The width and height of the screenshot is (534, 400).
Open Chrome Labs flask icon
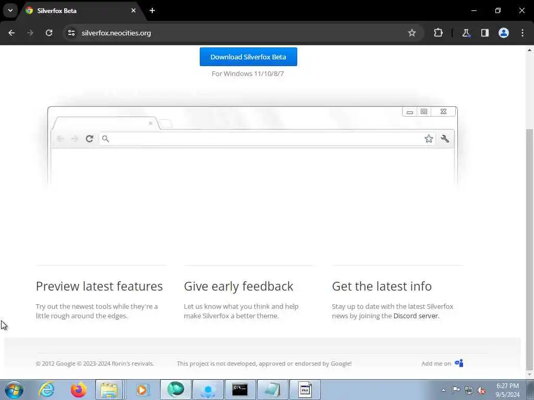point(466,33)
